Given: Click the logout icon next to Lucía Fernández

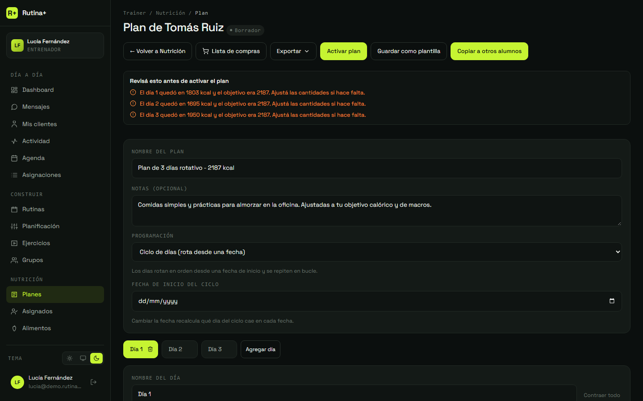Looking at the screenshot, I should 93,382.
